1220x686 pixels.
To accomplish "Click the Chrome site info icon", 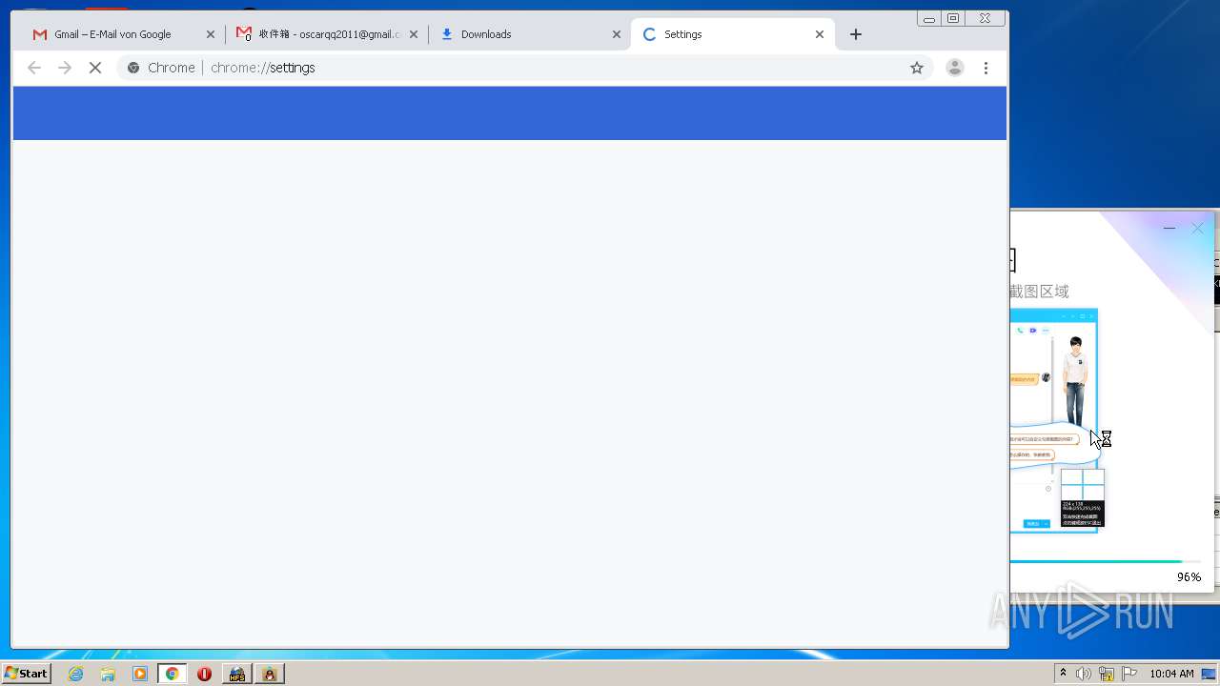I will (133, 68).
